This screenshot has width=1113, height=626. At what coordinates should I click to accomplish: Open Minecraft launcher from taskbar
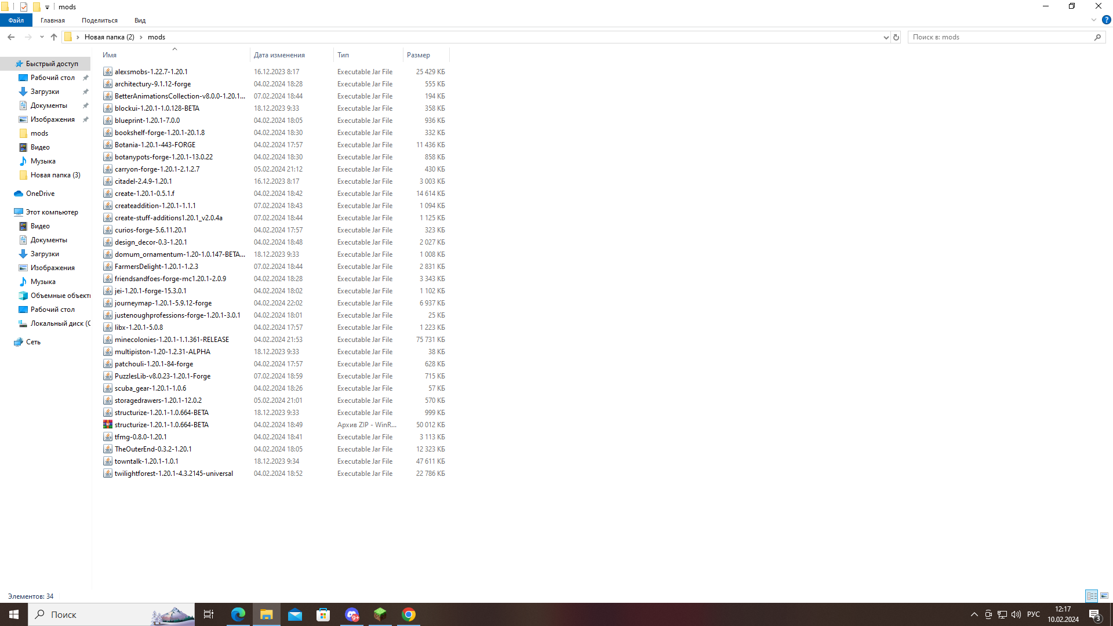tap(380, 614)
